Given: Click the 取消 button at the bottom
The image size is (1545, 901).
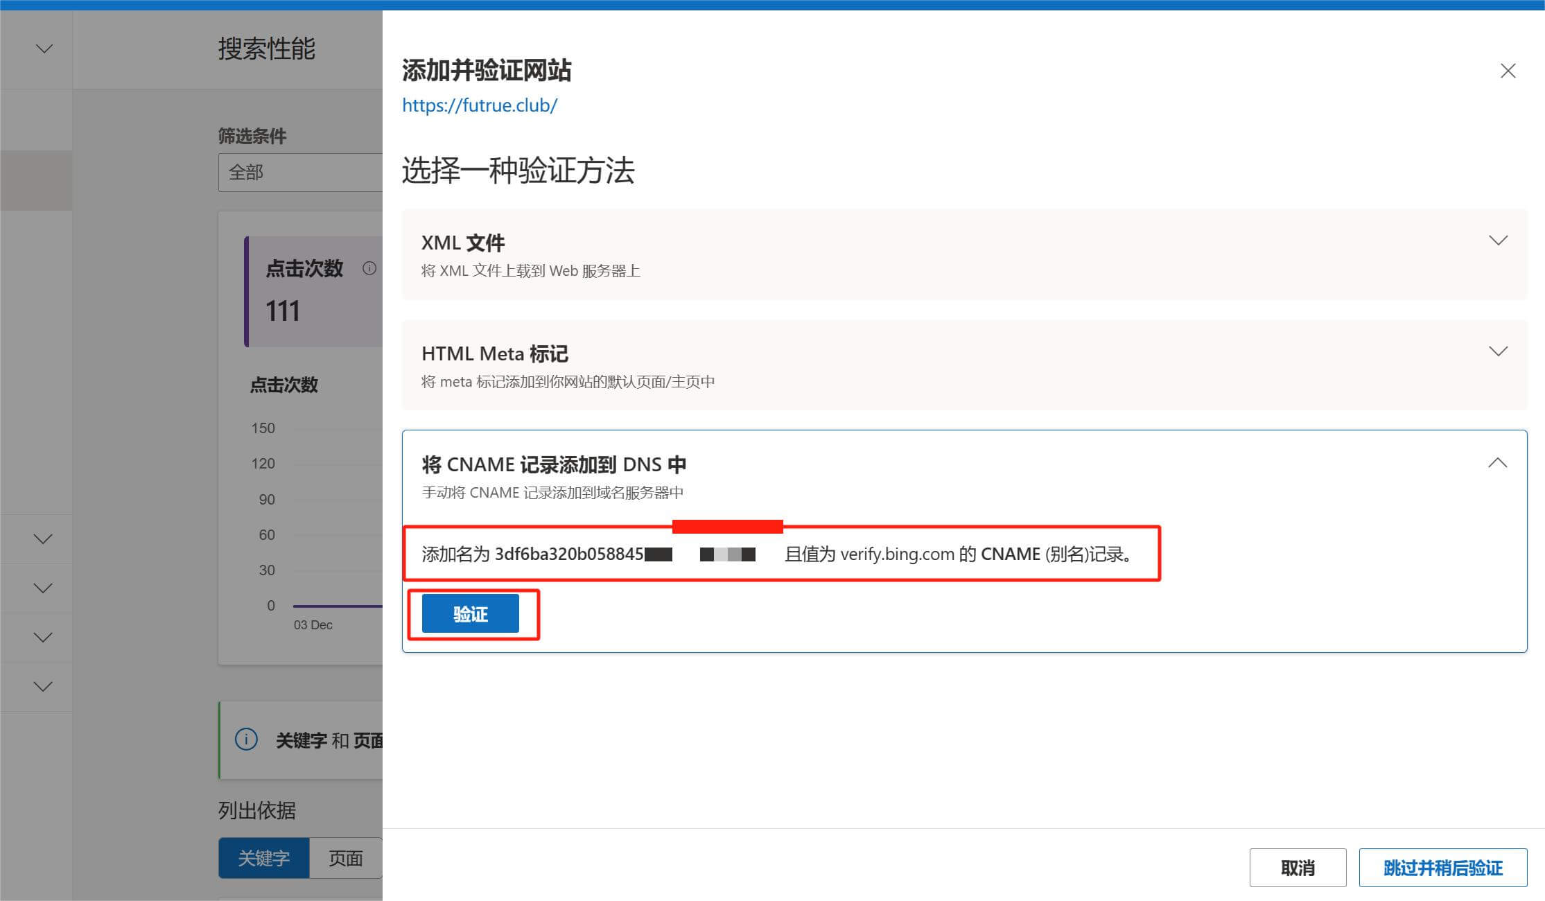Looking at the screenshot, I should point(1297,867).
